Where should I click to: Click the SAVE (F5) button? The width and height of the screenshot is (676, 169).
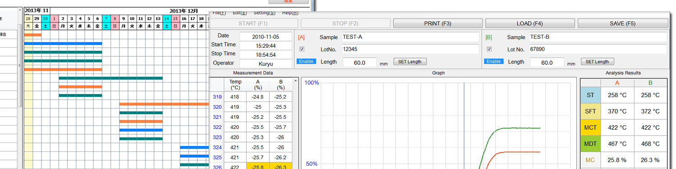click(622, 23)
